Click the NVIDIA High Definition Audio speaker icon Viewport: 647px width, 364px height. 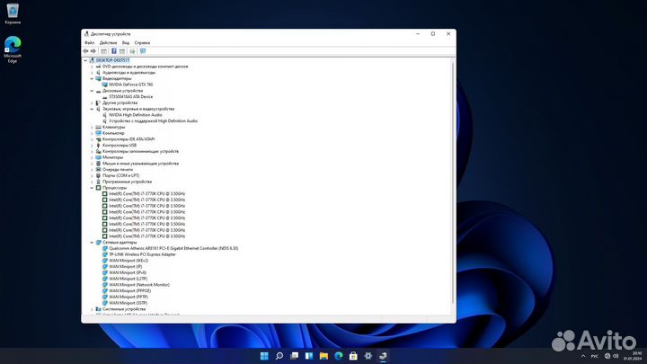click(105, 115)
